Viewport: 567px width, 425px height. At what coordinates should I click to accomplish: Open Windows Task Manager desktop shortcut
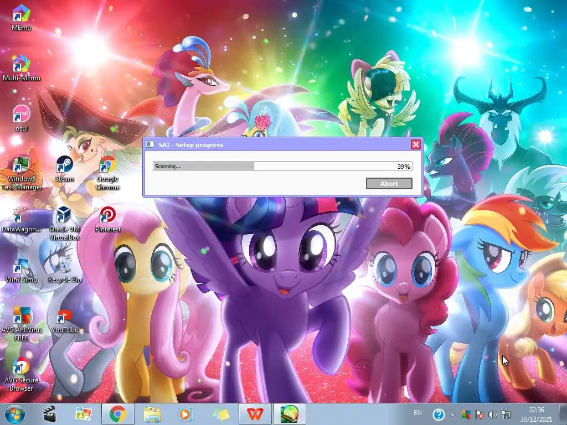[x=22, y=173]
